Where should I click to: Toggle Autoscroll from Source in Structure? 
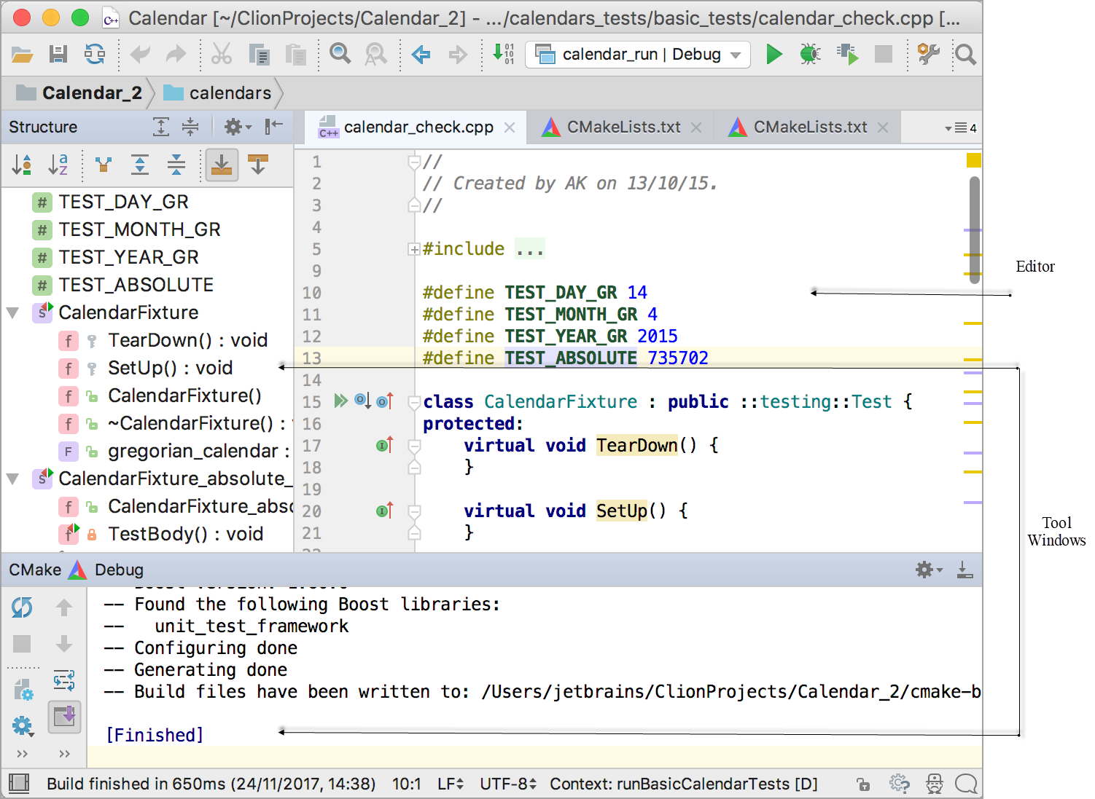(x=258, y=165)
